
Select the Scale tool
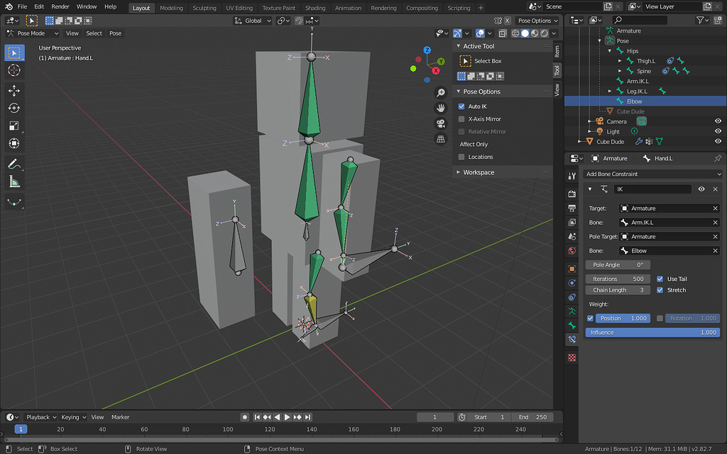14,126
